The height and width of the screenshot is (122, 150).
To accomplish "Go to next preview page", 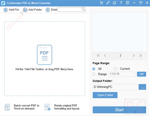I will coord(134,56).
